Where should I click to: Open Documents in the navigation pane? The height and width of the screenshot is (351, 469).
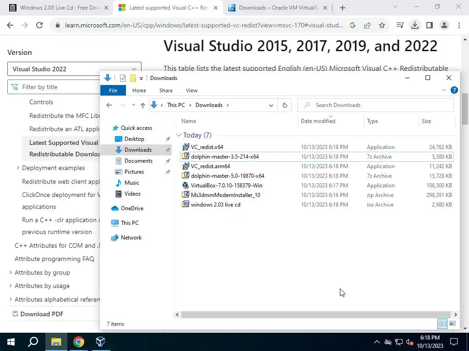tap(138, 160)
